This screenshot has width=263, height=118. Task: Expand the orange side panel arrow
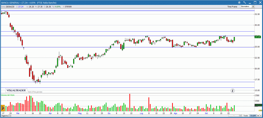tap(3, 107)
